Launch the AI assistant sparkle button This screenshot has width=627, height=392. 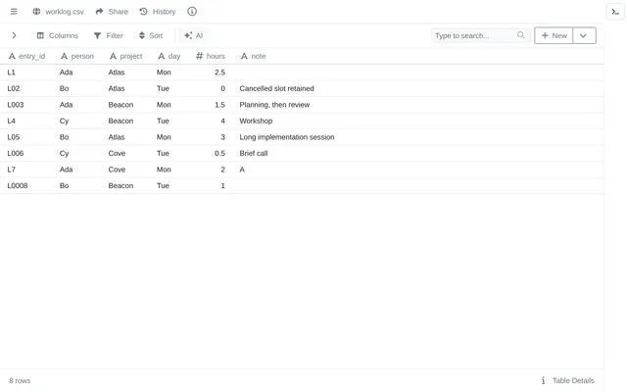pyautogui.click(x=194, y=35)
